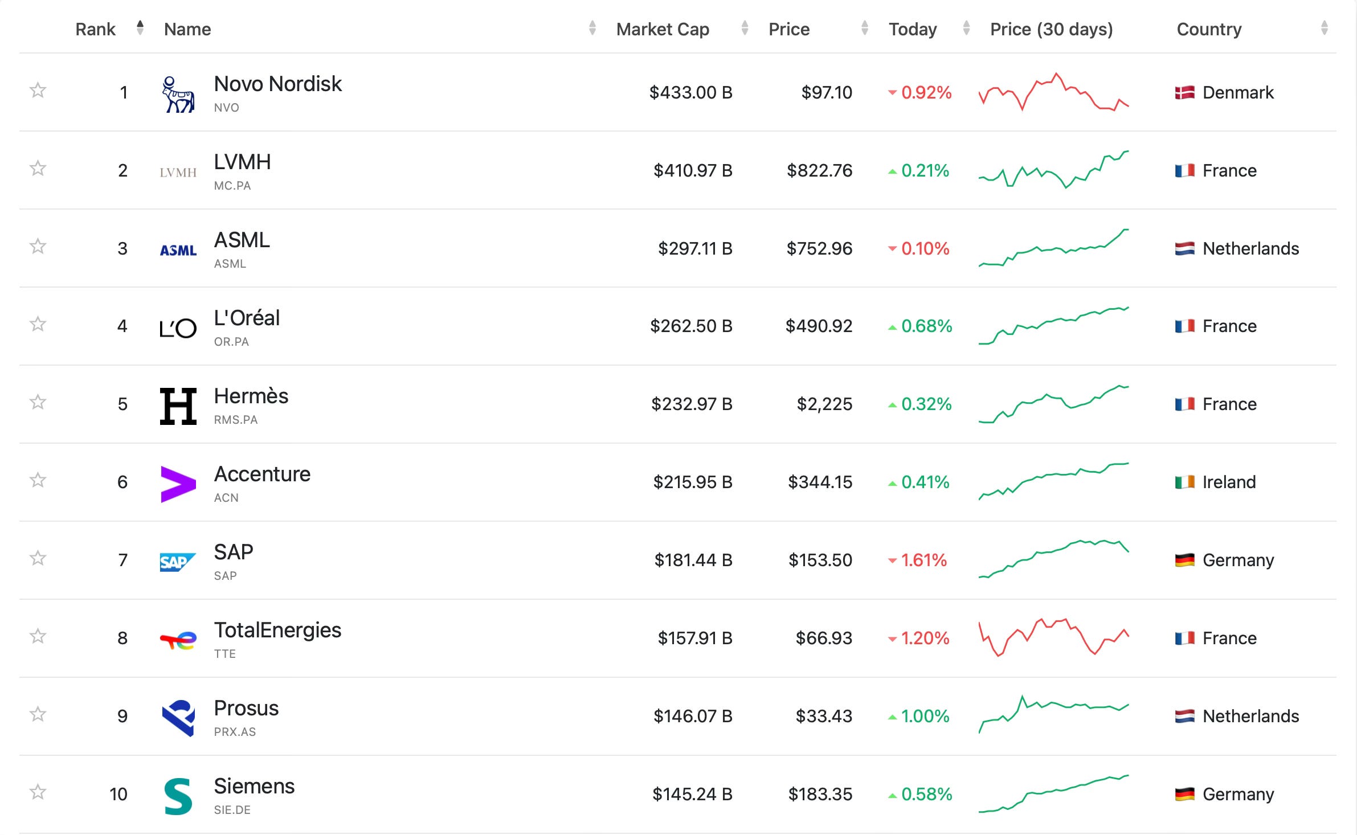Screen dimensions: 1357x835
Task: Sort the table by the Rank arrows
Action: (140, 28)
